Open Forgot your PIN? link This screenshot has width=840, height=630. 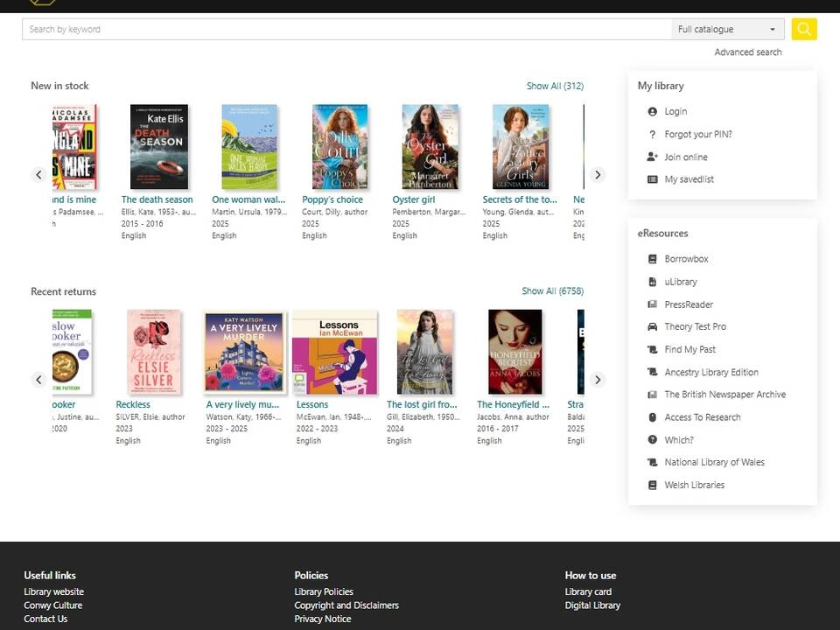tap(698, 135)
